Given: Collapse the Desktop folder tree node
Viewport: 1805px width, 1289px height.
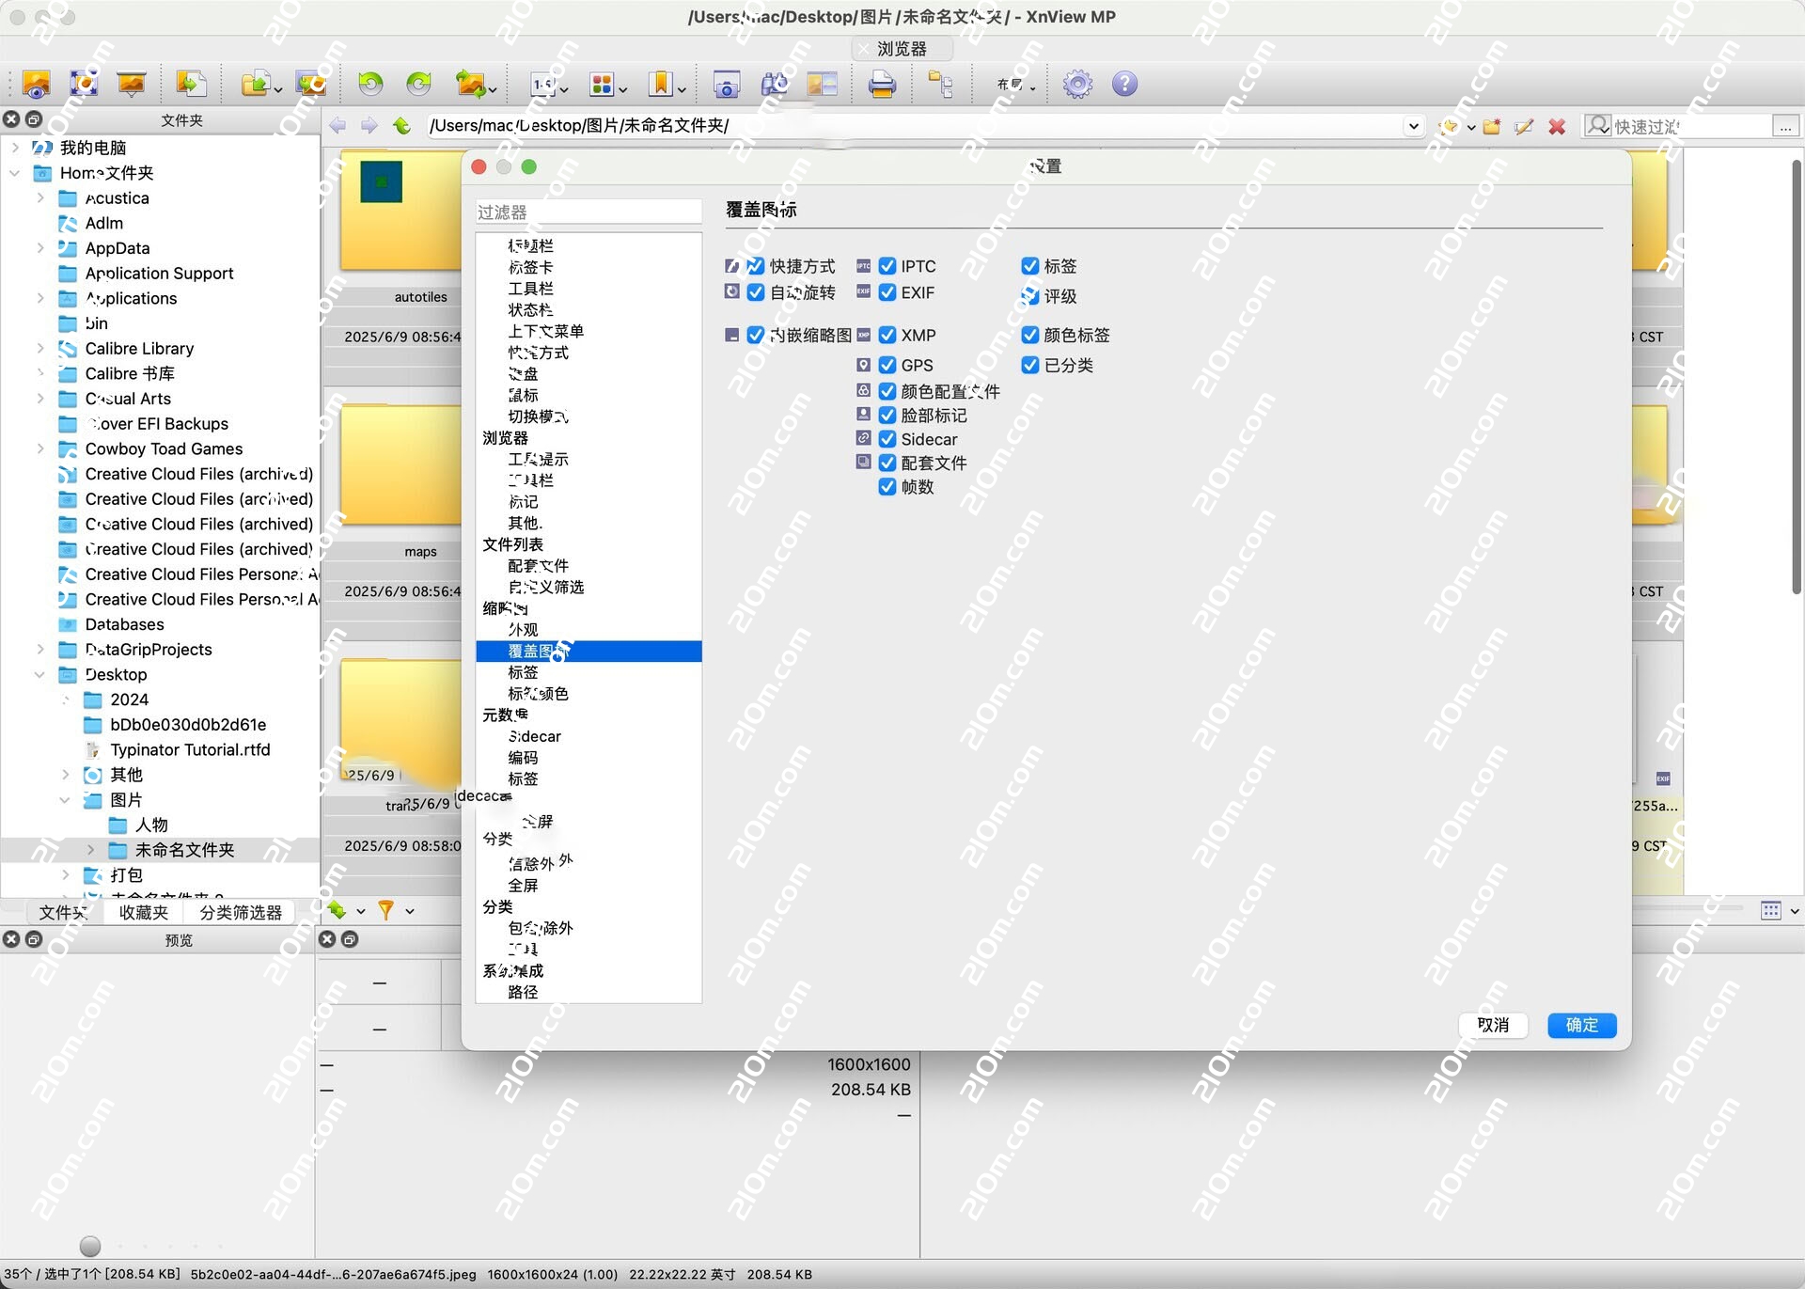Looking at the screenshot, I should [x=40, y=675].
